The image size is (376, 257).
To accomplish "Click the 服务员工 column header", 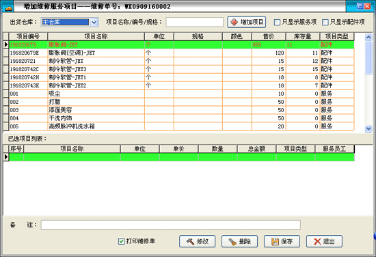I will [x=334, y=149].
